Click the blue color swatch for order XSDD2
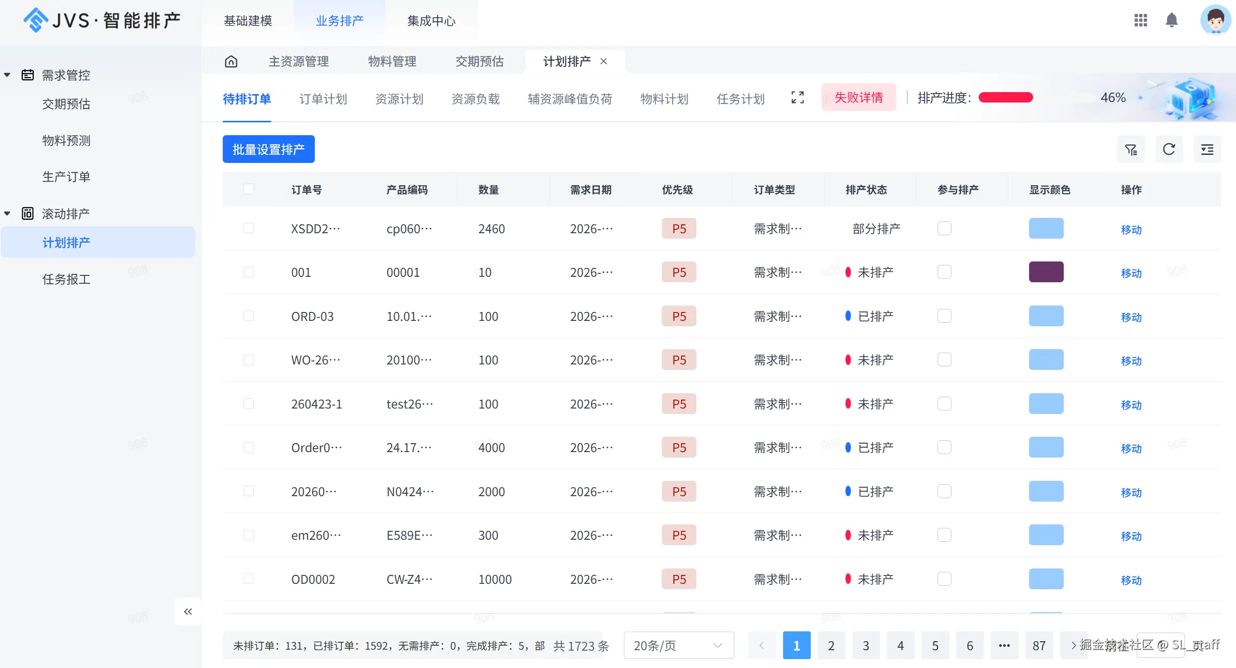 (x=1046, y=228)
